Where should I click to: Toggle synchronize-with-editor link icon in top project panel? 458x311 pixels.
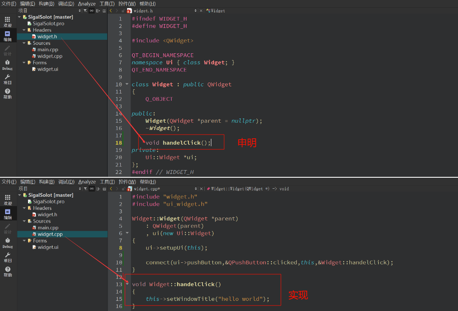tap(92, 11)
